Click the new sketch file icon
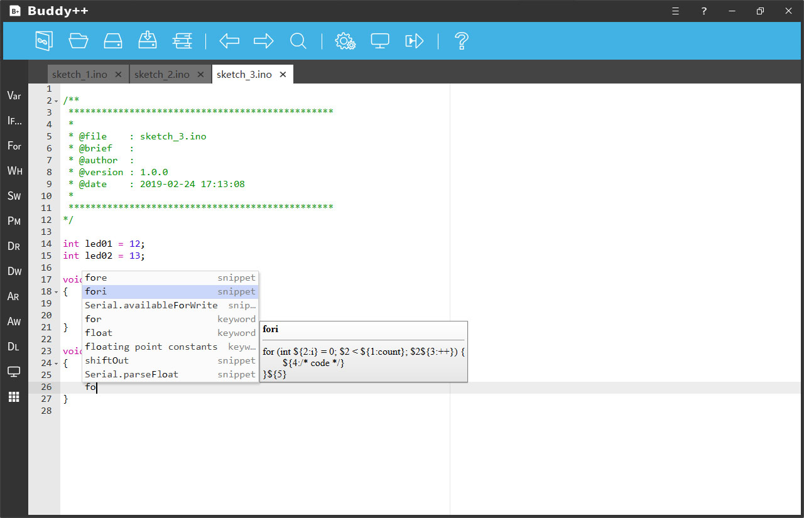Screen dimensions: 804x518 point(43,41)
